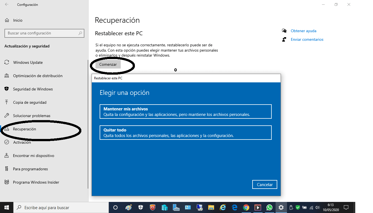
Task: Open File Explorer on taskbar
Action: pyautogui.click(x=211, y=207)
